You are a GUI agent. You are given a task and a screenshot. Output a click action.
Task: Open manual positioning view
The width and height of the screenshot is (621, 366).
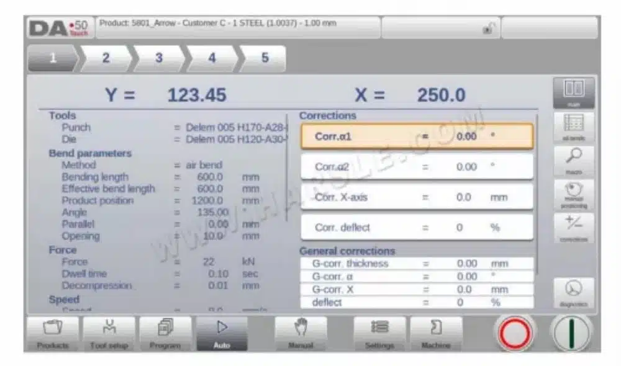573,195
